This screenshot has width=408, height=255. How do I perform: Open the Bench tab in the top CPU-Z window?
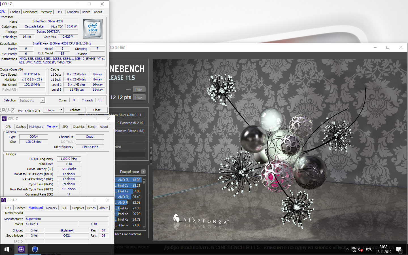coord(86,12)
